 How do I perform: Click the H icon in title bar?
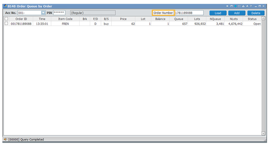(x=227, y=6)
